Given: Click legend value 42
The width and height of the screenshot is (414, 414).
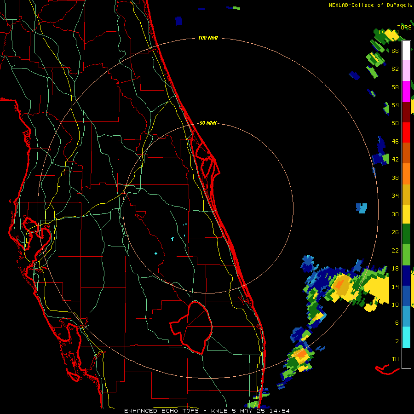Looking at the screenshot, I should click(x=395, y=160).
